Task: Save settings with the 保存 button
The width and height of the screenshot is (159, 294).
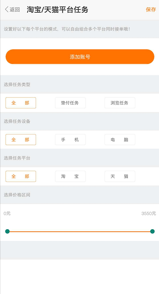Action: (151, 9)
